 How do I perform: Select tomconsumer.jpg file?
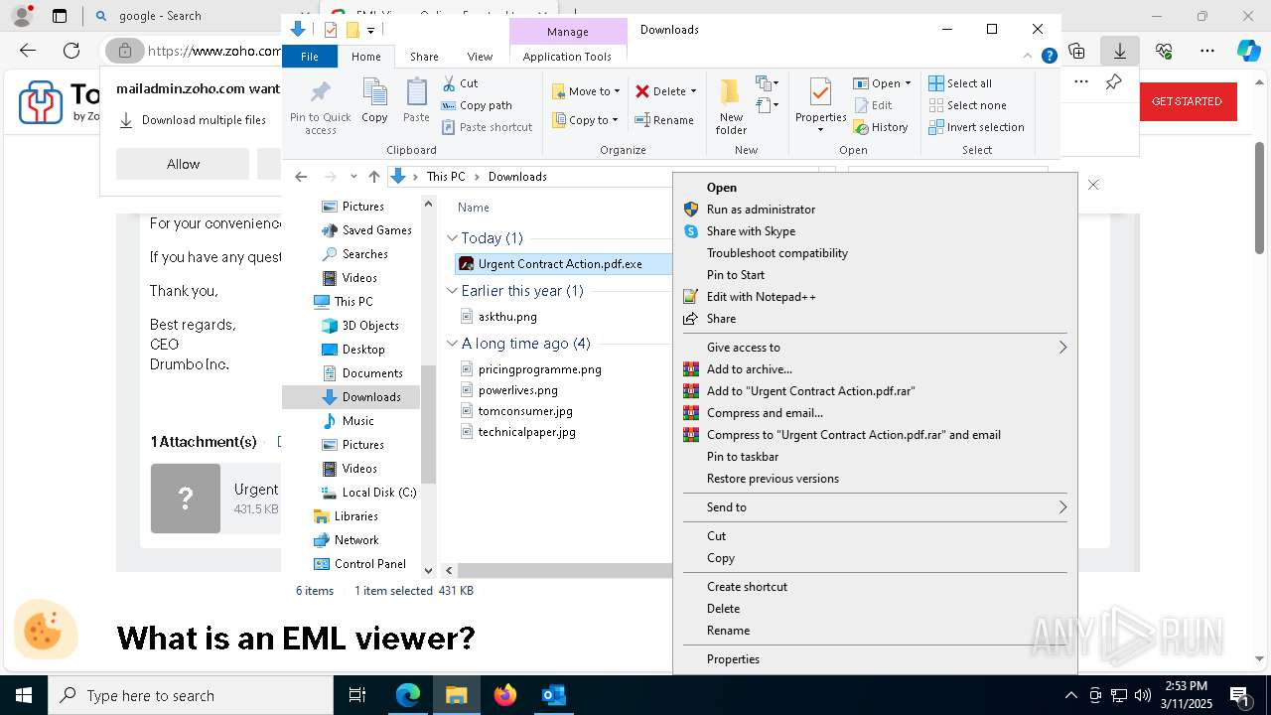pos(525,411)
